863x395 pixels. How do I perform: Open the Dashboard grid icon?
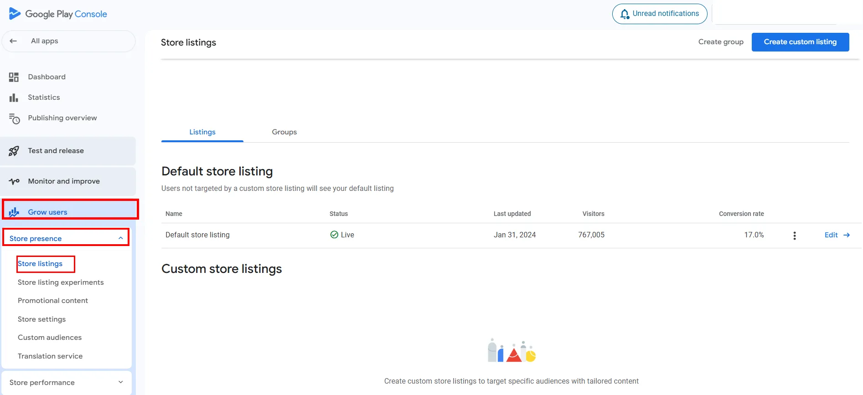(14, 77)
